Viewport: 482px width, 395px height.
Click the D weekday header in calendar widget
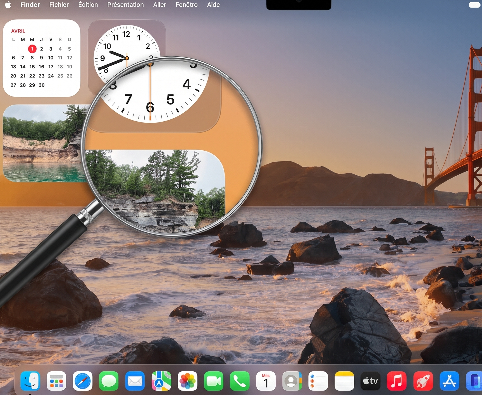70,40
